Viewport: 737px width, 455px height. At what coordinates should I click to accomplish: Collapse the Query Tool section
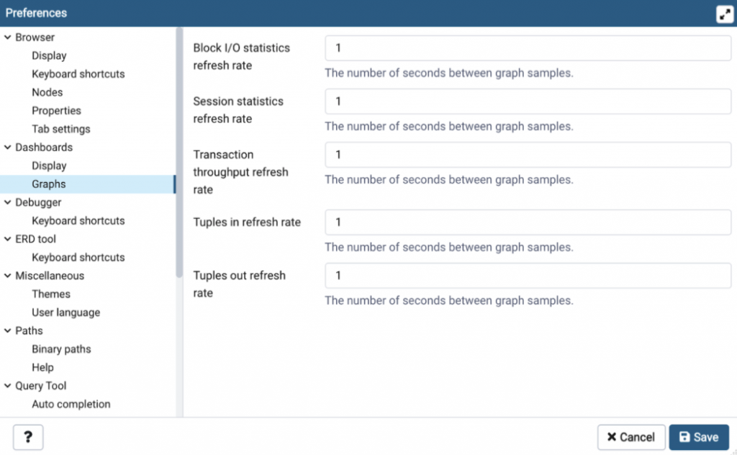(x=8, y=386)
